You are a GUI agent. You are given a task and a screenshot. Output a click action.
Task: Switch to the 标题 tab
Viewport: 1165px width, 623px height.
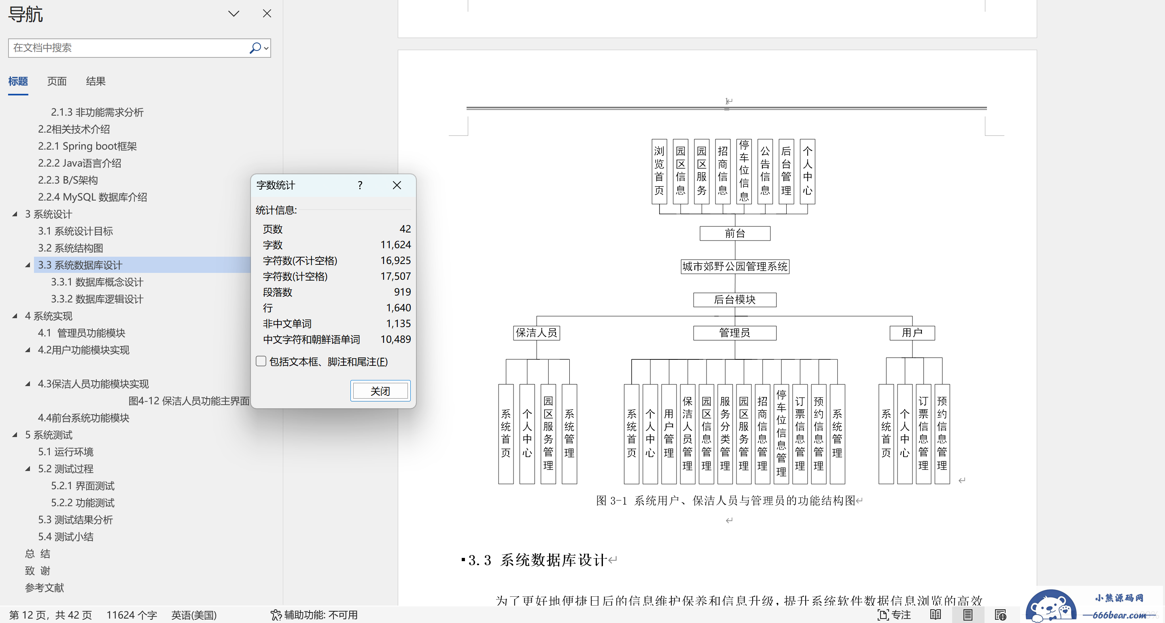(18, 81)
